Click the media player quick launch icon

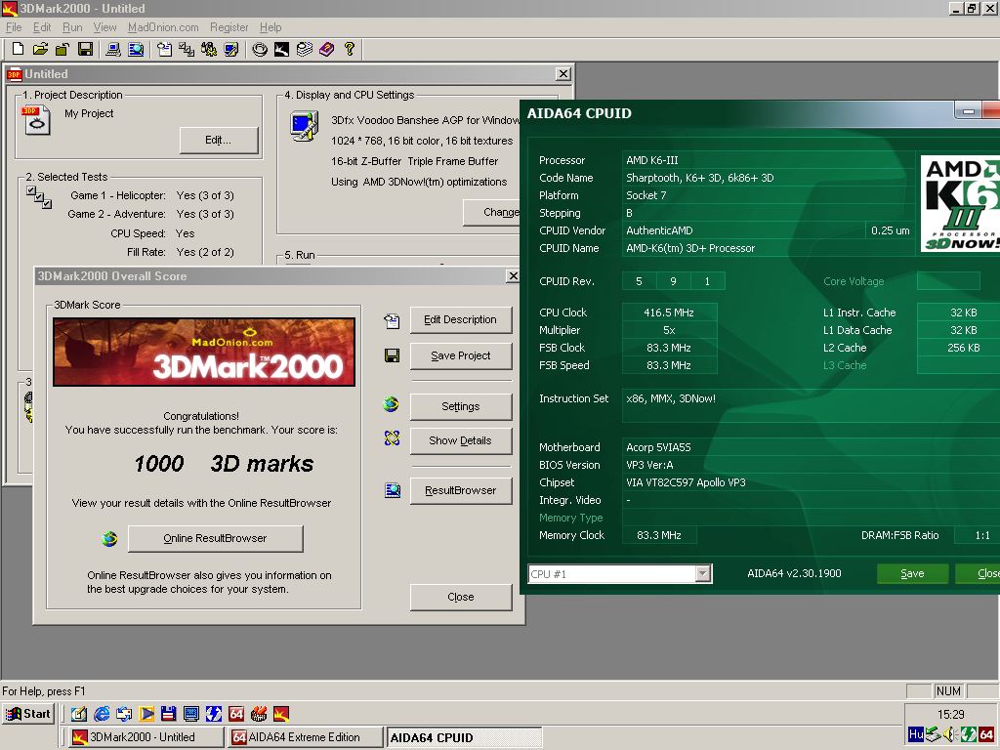click(146, 714)
